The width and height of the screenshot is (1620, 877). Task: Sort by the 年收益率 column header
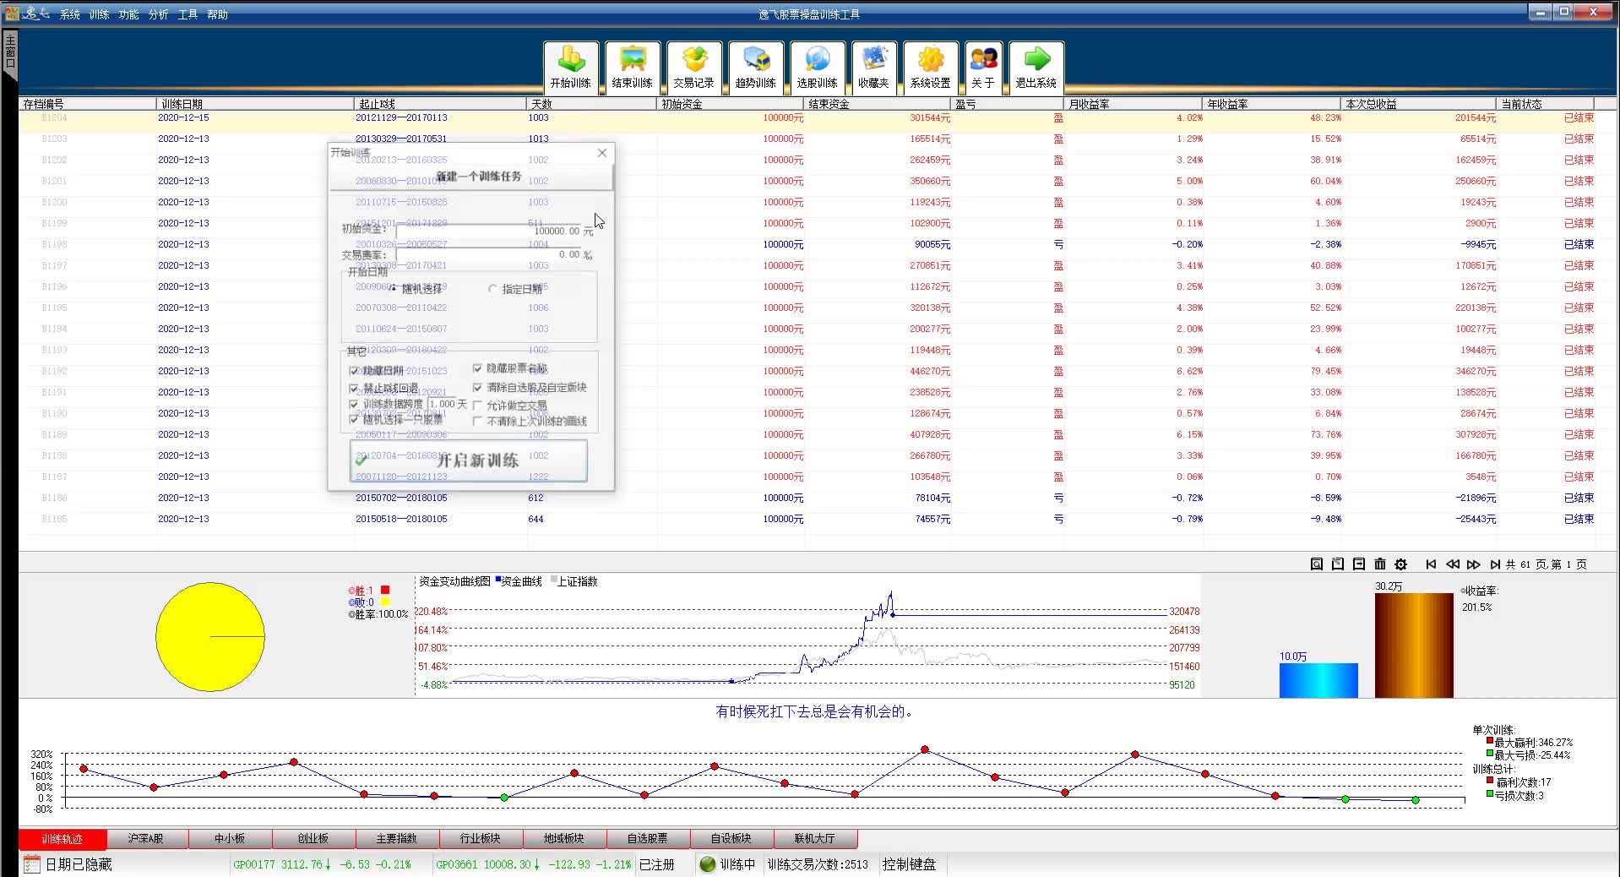coord(1272,104)
